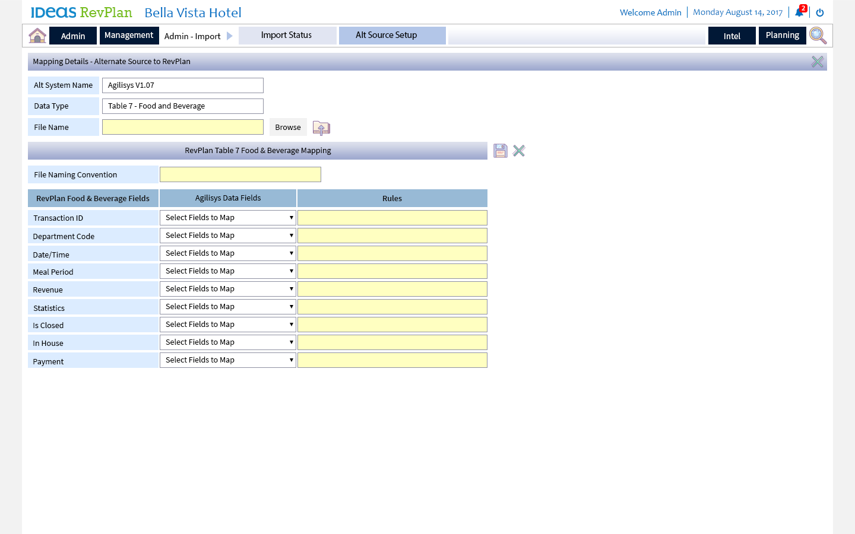
Task: Expand the Payment field mapping dropdown
Action: coord(228,360)
